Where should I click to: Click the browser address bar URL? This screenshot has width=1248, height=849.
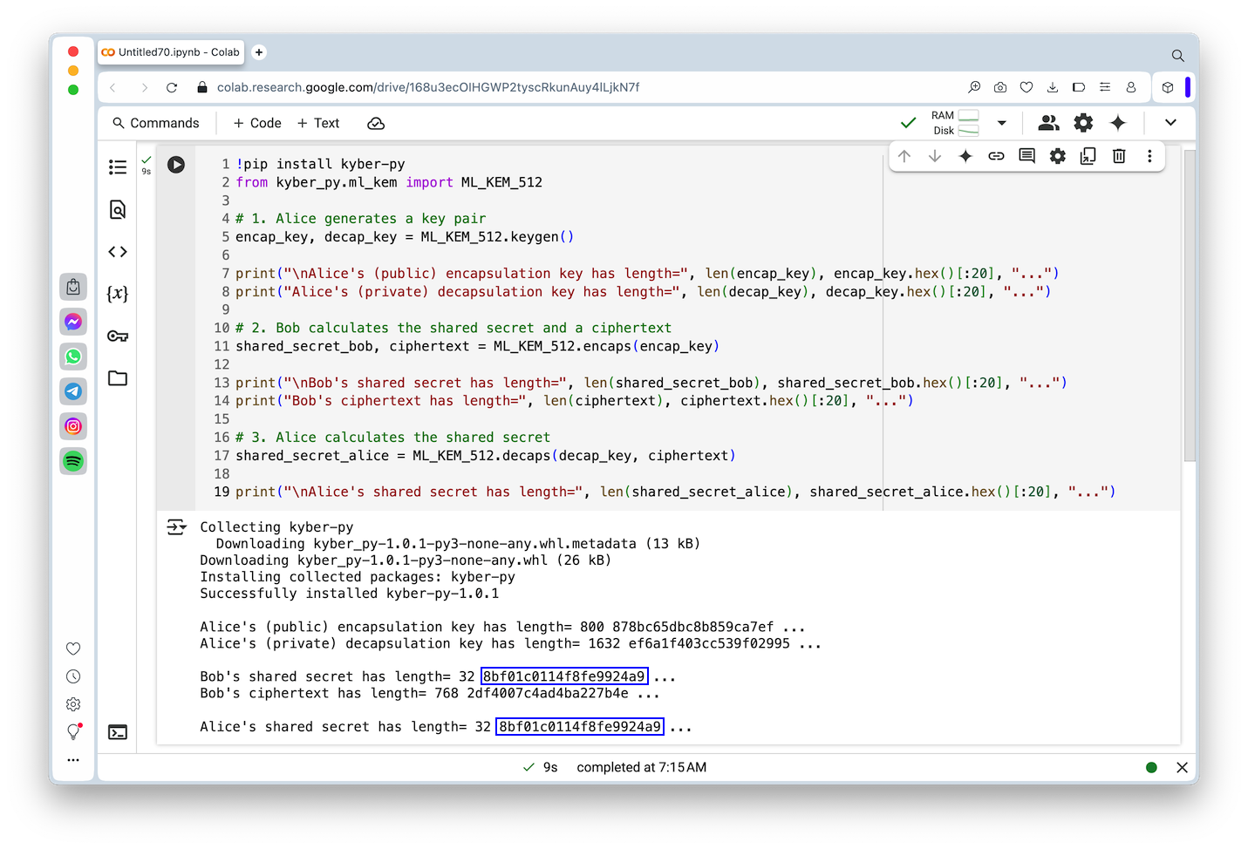coord(427,87)
